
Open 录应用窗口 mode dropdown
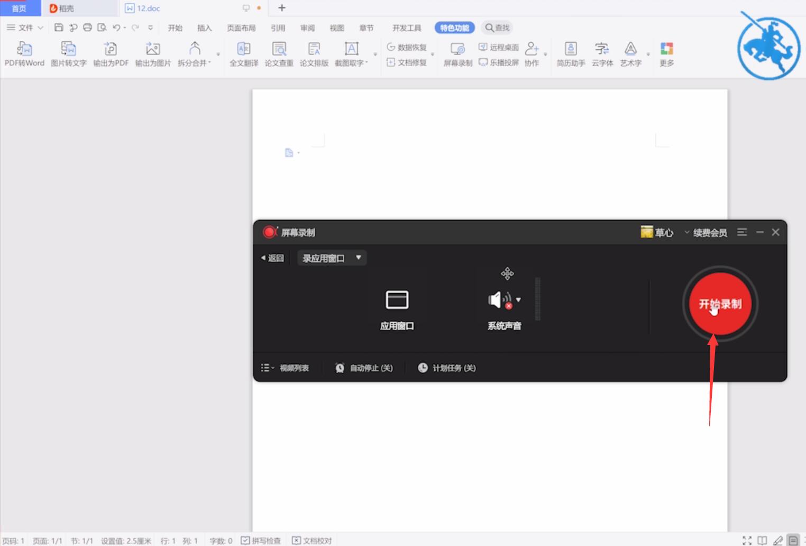tap(332, 258)
